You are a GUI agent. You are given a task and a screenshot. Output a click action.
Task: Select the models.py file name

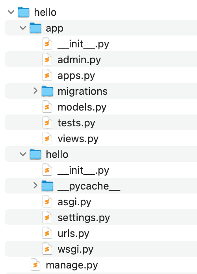pyautogui.click(x=82, y=107)
